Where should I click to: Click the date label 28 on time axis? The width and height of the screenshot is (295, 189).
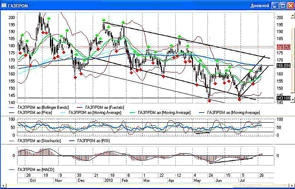tap(28, 175)
